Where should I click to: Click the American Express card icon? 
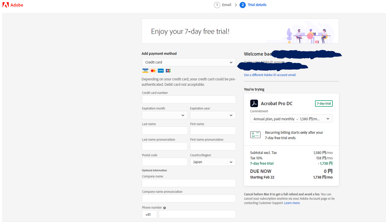tap(161, 71)
